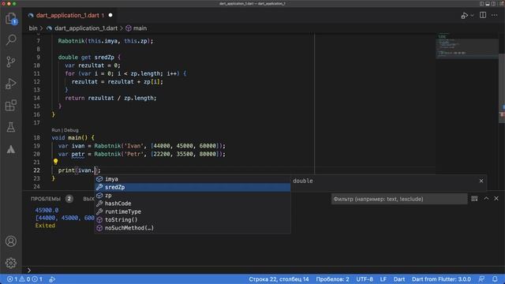Click the filter input field in panel
This screenshot has width=505, height=284.
pos(399,199)
